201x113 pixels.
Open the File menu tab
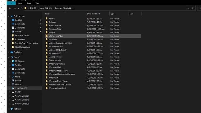[11, 3]
